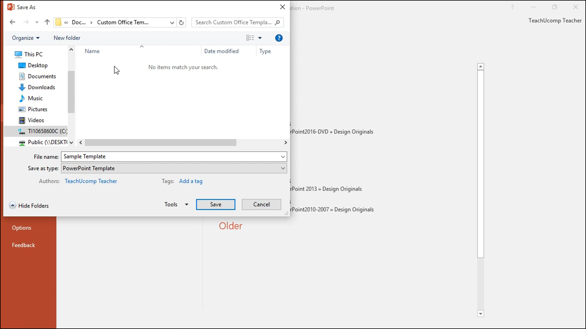
Task: Select 'Desktop' in folder tree
Action: click(x=38, y=65)
